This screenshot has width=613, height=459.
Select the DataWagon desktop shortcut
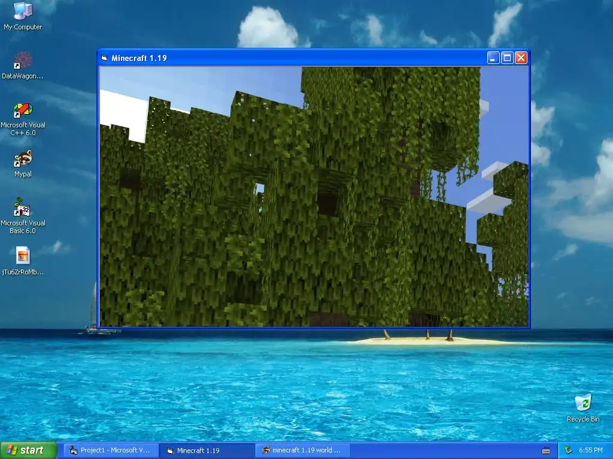[23, 66]
